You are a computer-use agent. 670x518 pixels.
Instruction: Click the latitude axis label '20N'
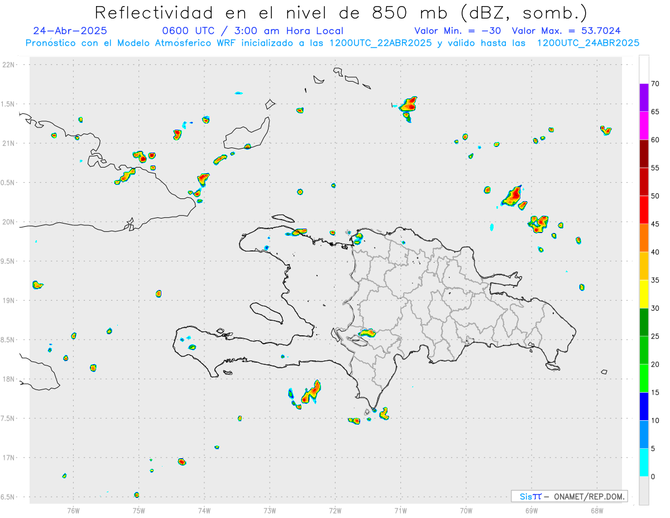8,222
